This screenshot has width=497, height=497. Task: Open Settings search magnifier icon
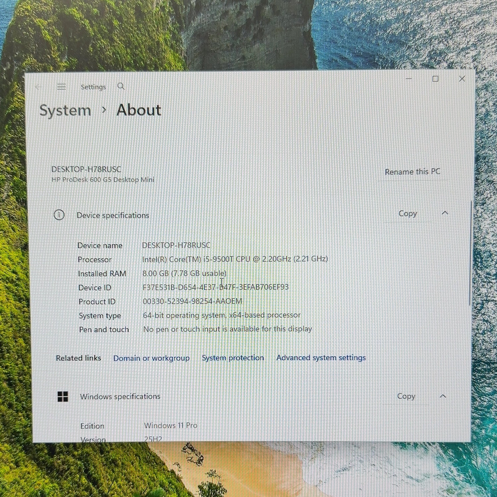click(121, 86)
